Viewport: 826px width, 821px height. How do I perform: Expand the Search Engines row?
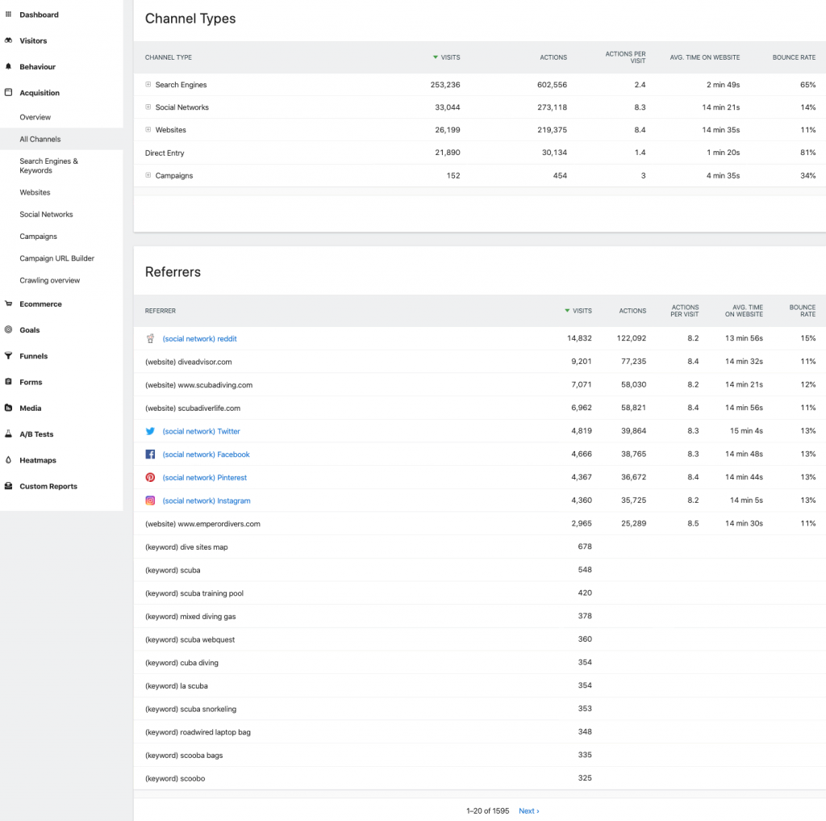pos(148,85)
